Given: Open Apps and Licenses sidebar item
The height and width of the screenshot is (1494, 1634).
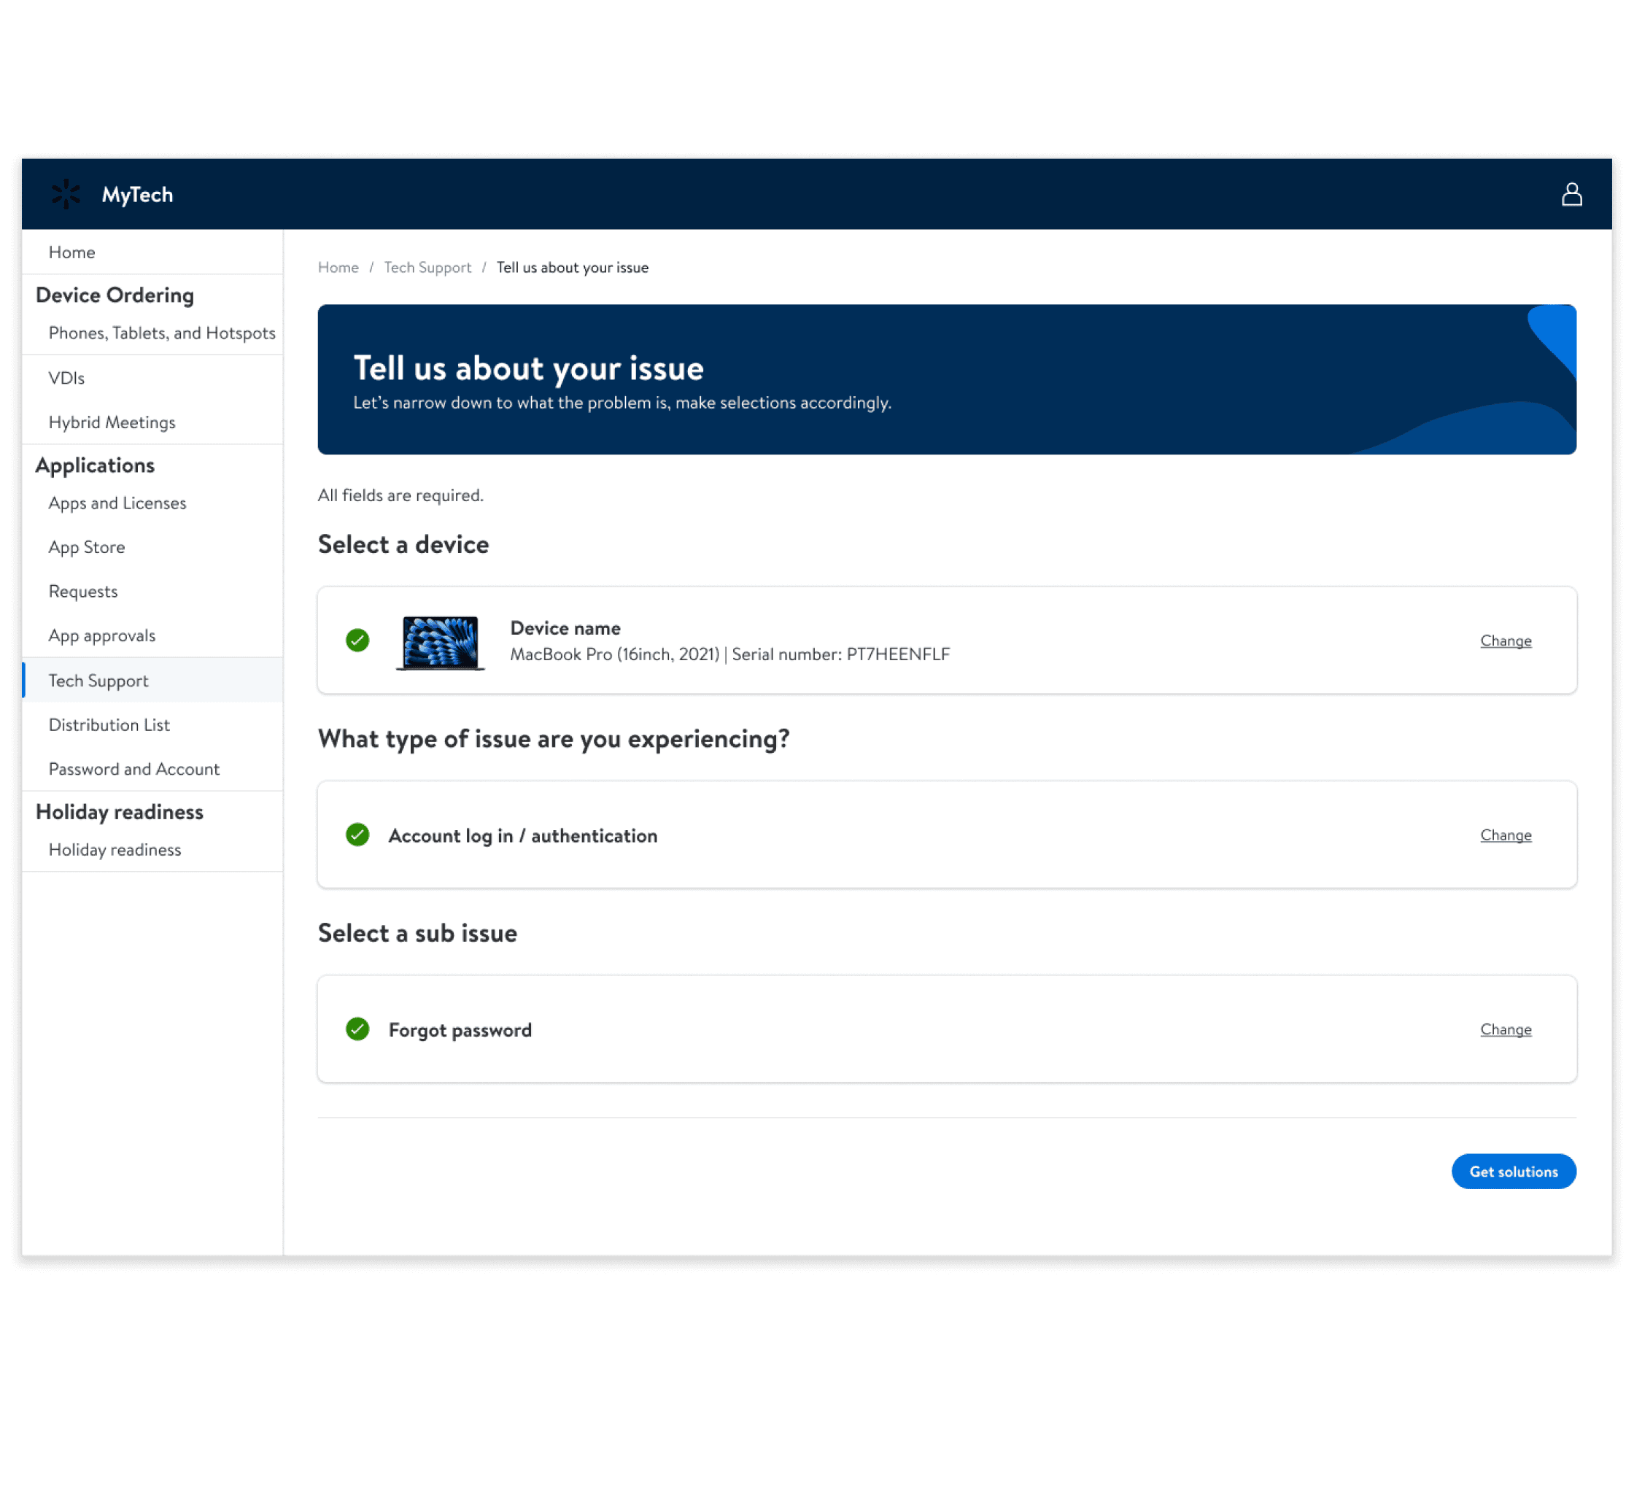Looking at the screenshot, I should (x=117, y=503).
